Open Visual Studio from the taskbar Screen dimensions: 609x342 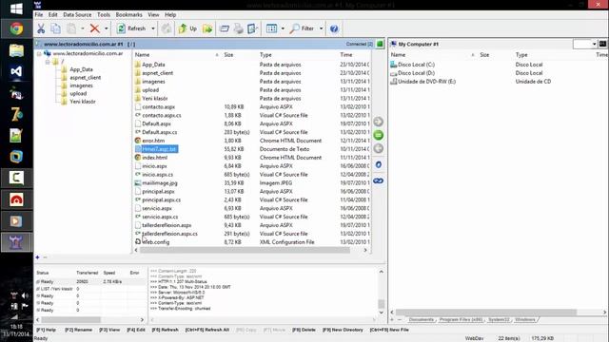[16, 72]
